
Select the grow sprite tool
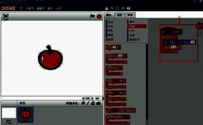(x=118, y=8)
